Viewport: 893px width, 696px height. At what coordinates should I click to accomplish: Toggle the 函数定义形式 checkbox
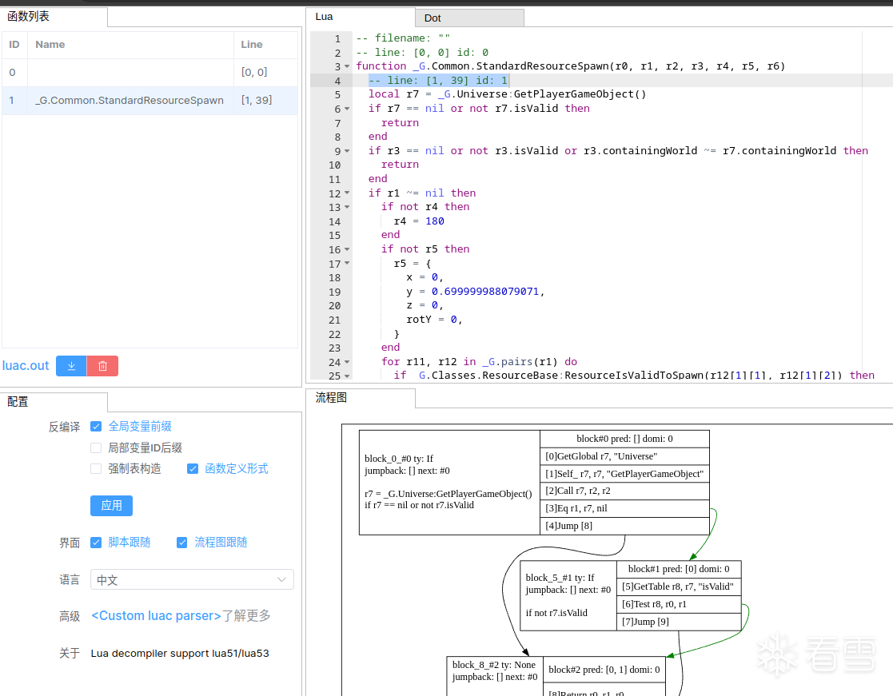pos(193,469)
